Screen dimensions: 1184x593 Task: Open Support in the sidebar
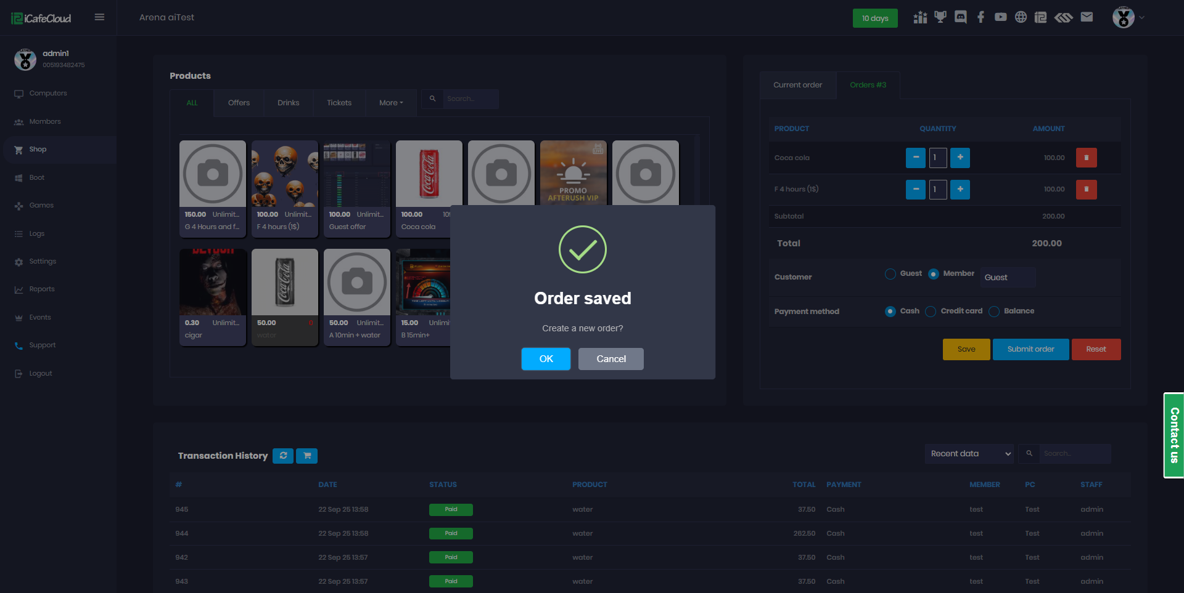(x=43, y=345)
